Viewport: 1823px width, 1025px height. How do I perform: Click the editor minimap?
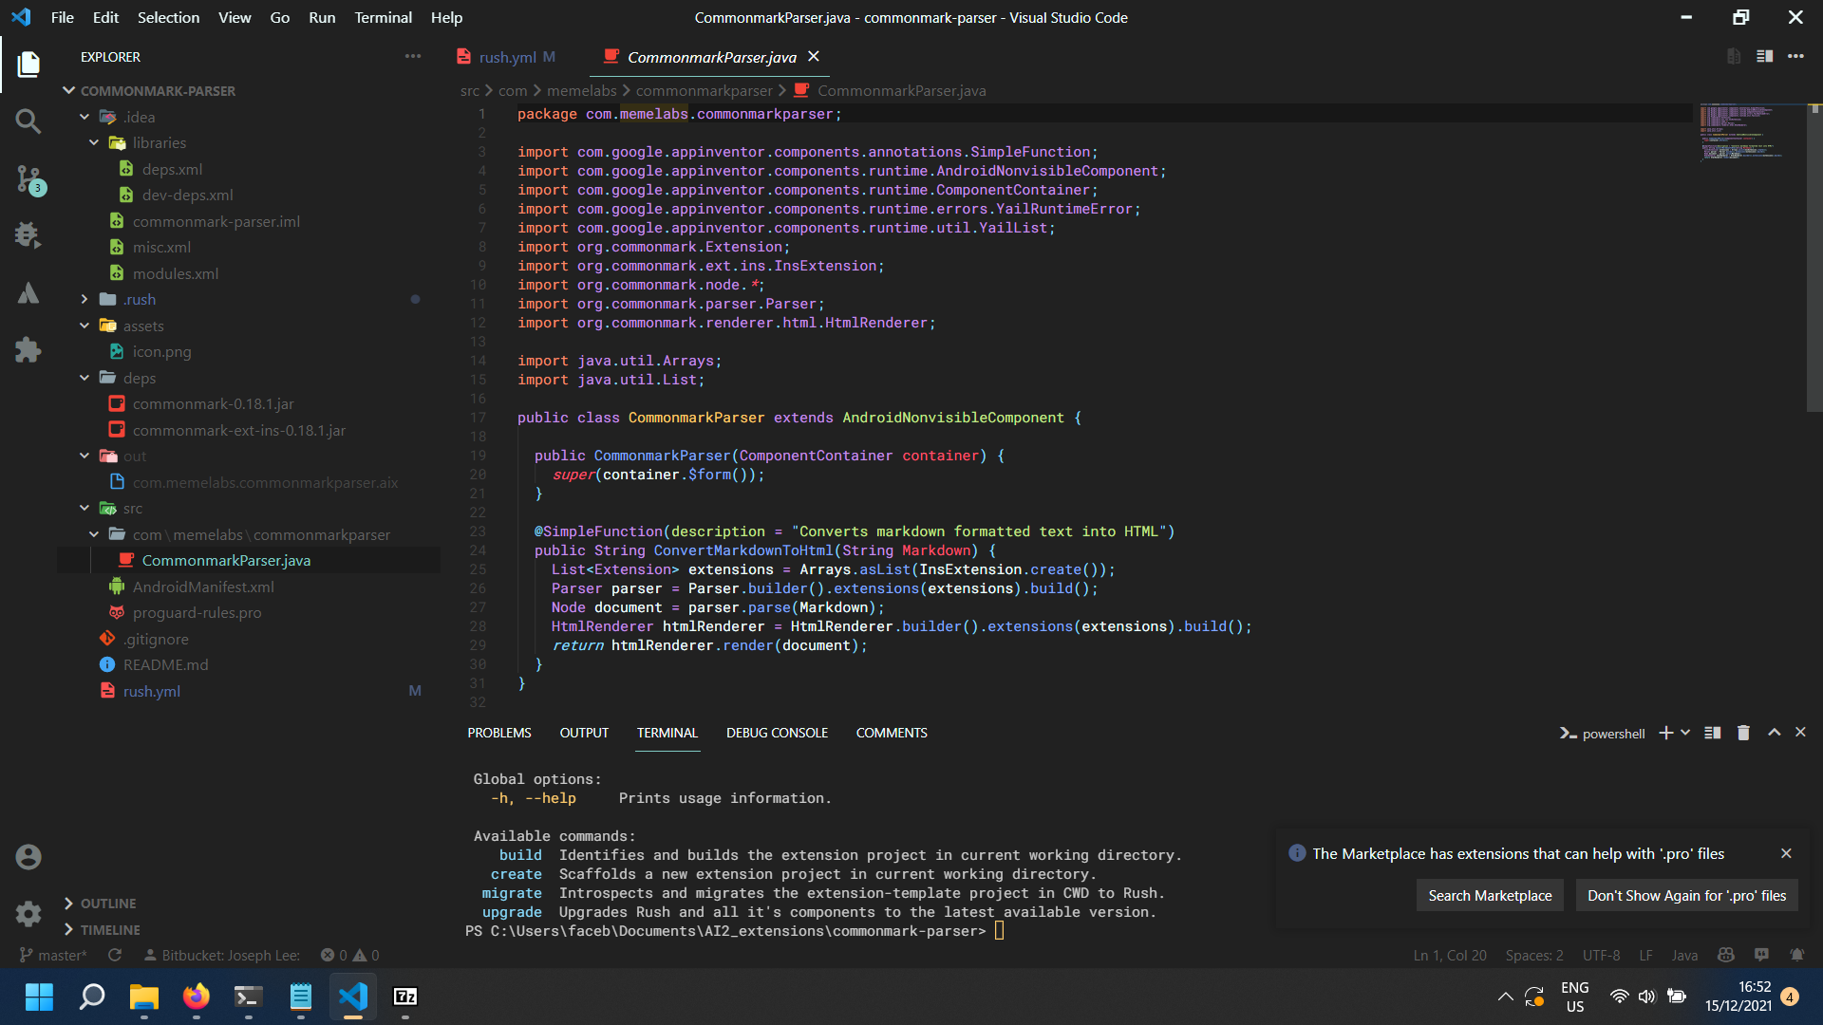(x=1752, y=131)
